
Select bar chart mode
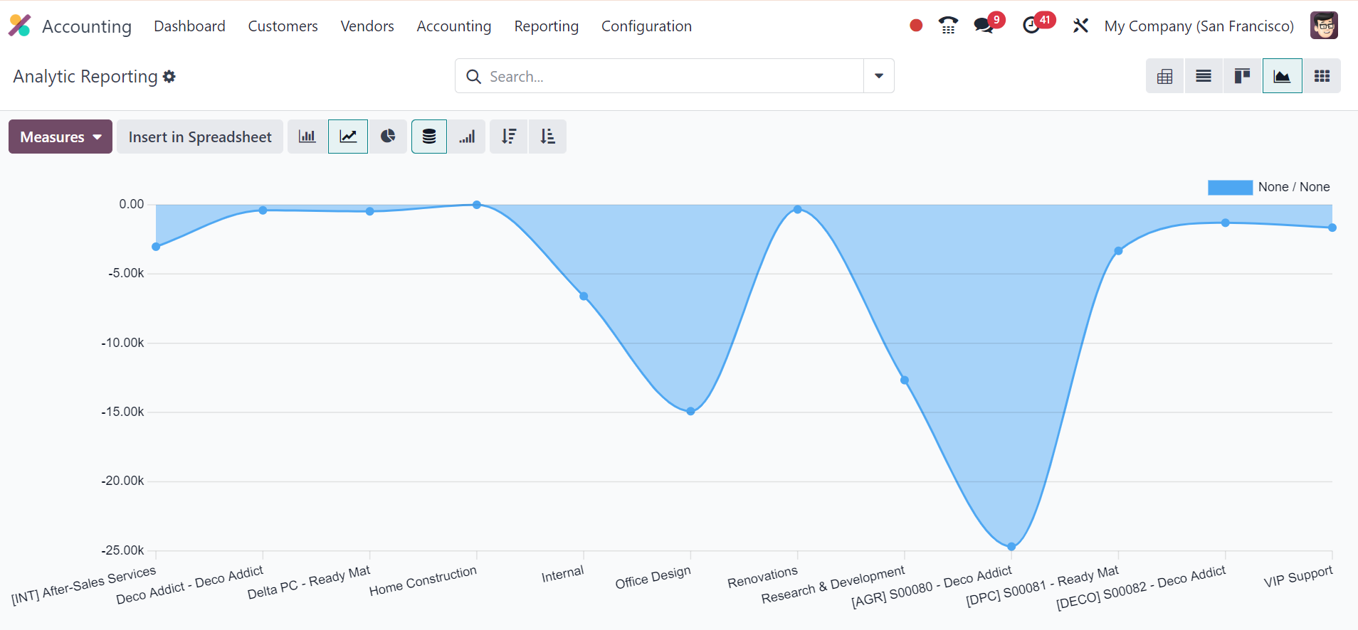tap(307, 137)
